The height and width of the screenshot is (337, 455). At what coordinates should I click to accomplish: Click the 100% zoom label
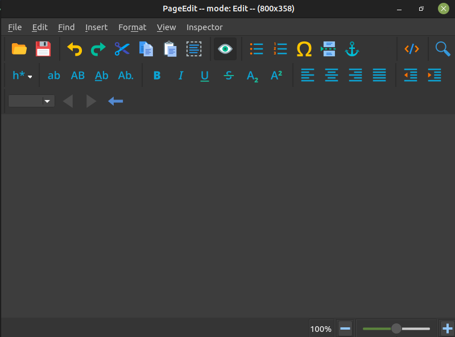[x=321, y=329]
